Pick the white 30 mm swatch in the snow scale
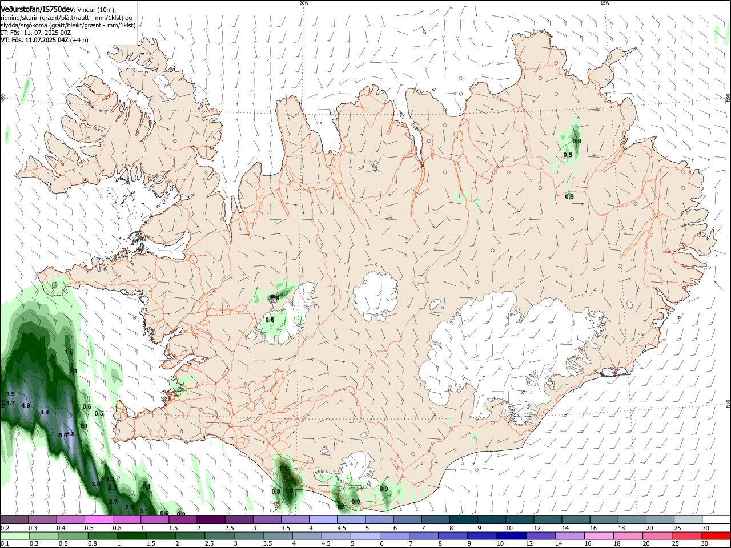The width and height of the screenshot is (731, 548). pyautogui.click(x=716, y=520)
